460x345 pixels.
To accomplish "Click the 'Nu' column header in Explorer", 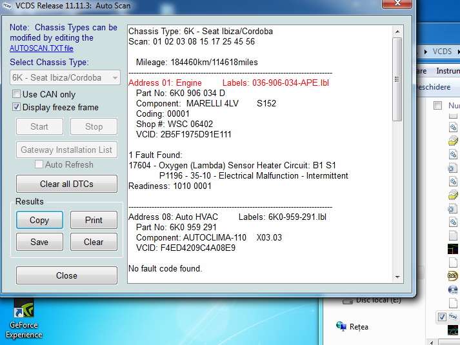I will (454, 106).
